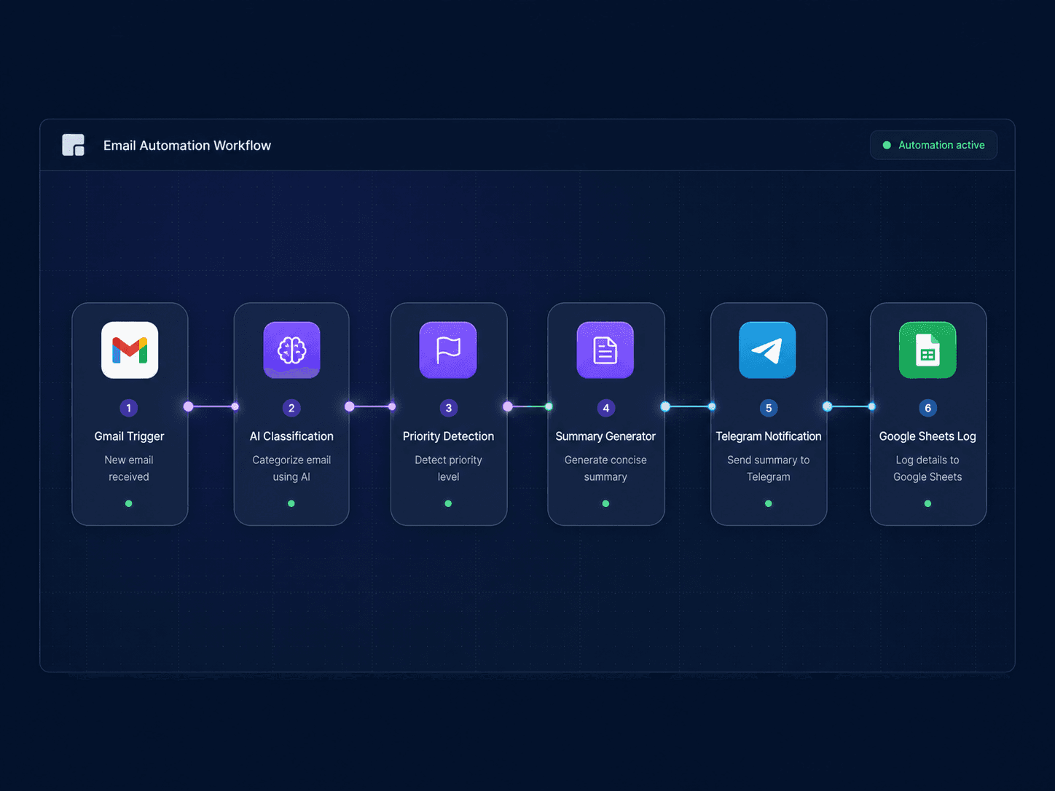Click step number 1 badge

(129, 408)
